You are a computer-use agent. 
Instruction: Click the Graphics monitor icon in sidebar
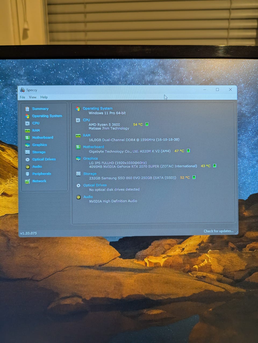[x=27, y=145]
